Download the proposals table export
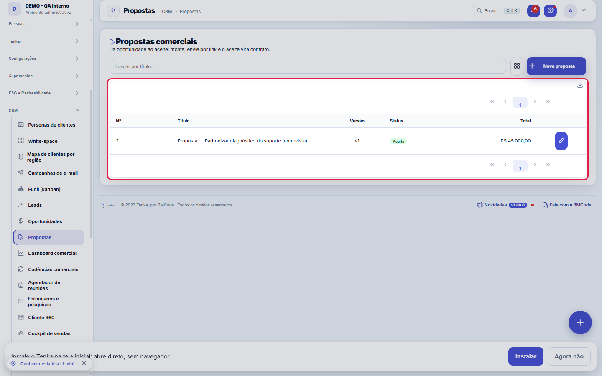 point(580,85)
